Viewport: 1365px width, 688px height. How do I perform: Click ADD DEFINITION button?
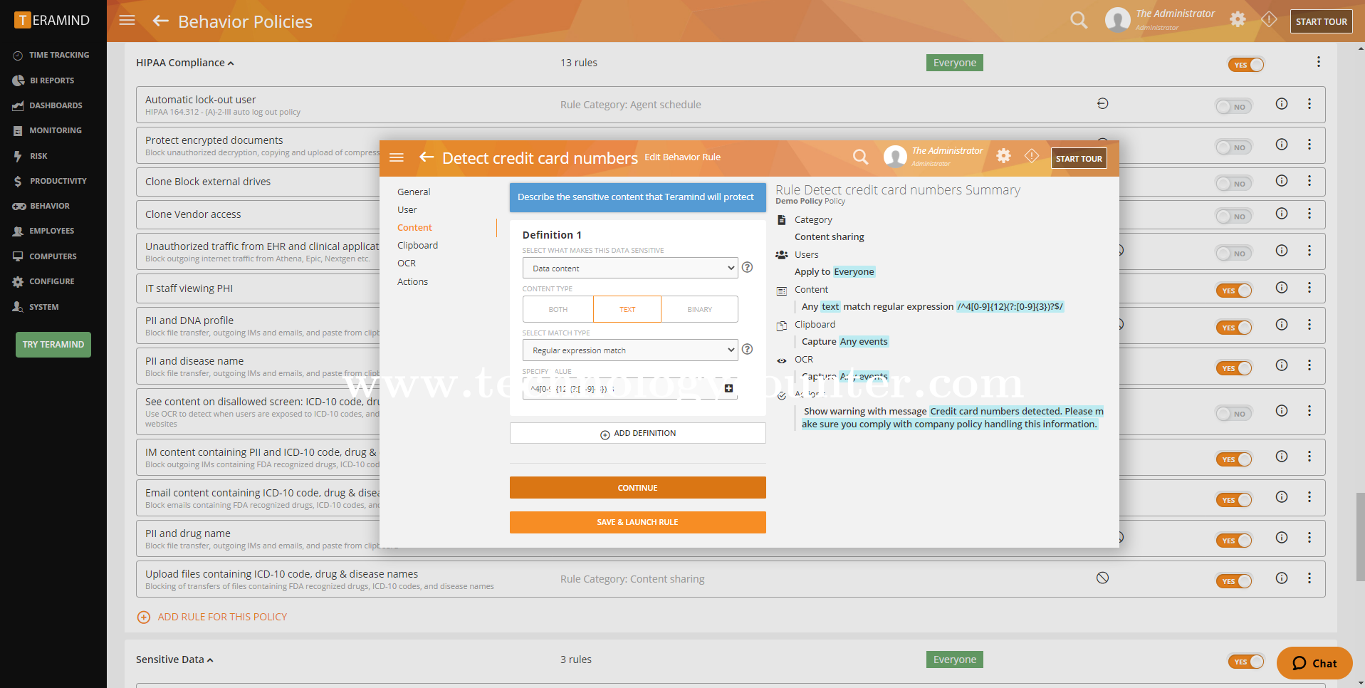pos(637,433)
